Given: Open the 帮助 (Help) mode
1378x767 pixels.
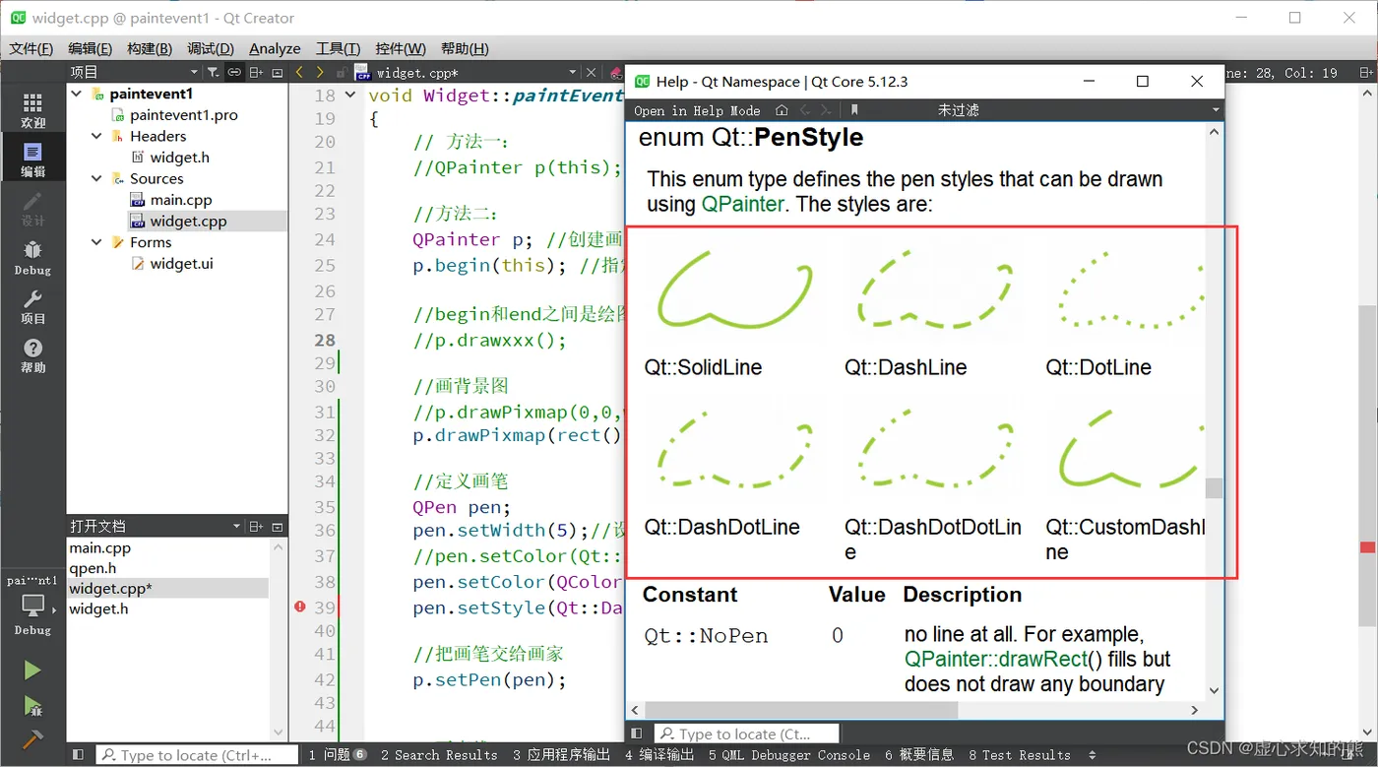Looking at the screenshot, I should (32, 355).
